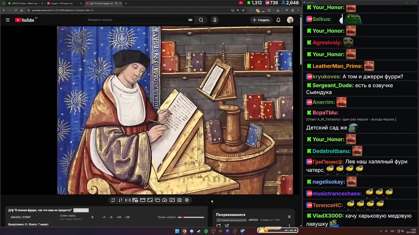The width and height of the screenshot is (419, 235).
Task: Switch to the Студия — VK Видео Live tab
Action: coord(64,3)
